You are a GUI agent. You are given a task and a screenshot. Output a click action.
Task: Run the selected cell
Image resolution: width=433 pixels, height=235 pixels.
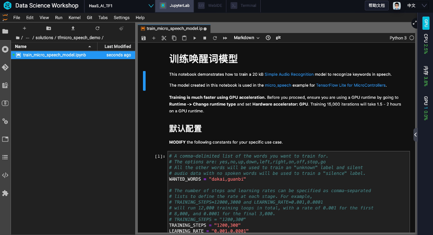195,38
